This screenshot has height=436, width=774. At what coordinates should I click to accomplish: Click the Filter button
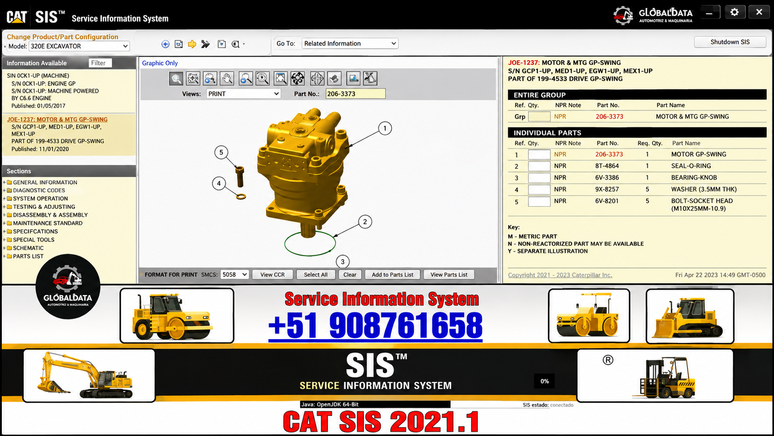[100, 63]
